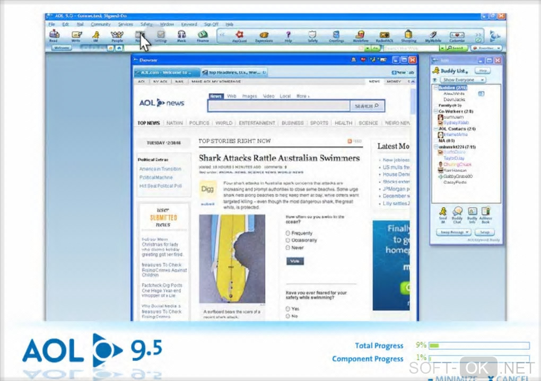Open the Keyword menu
Viewport: 541px width, 381px height.
[x=189, y=24]
